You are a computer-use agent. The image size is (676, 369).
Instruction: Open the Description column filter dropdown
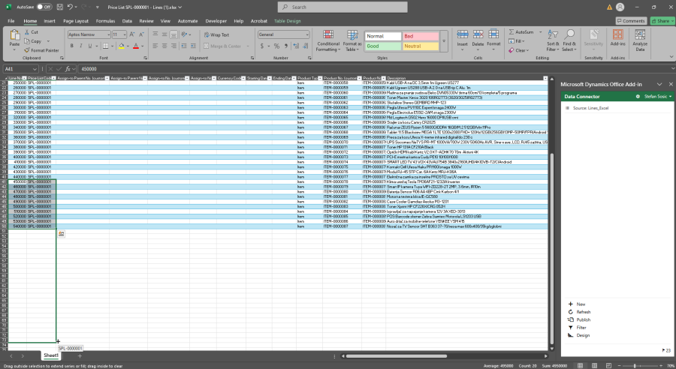pyautogui.click(x=545, y=78)
